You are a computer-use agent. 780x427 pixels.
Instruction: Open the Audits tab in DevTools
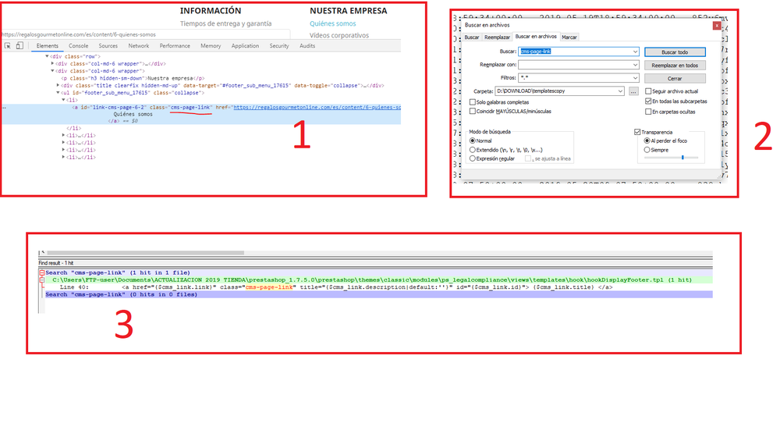[307, 46]
